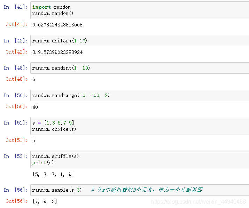249x208 pixels.
Task: Select the In [42] prompt label
Action: 16,41
